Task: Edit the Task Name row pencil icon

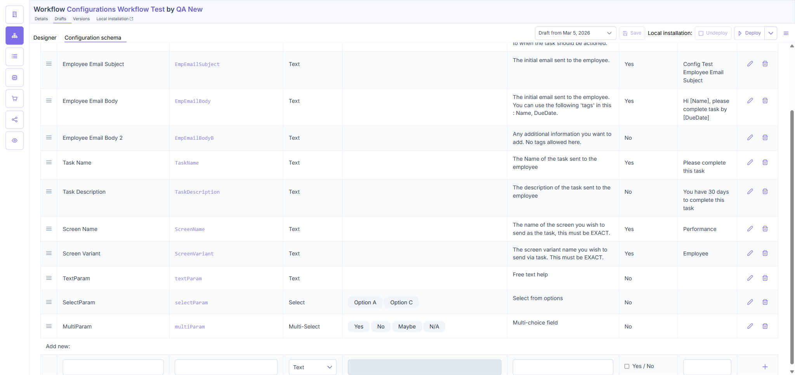Action: [750, 162]
